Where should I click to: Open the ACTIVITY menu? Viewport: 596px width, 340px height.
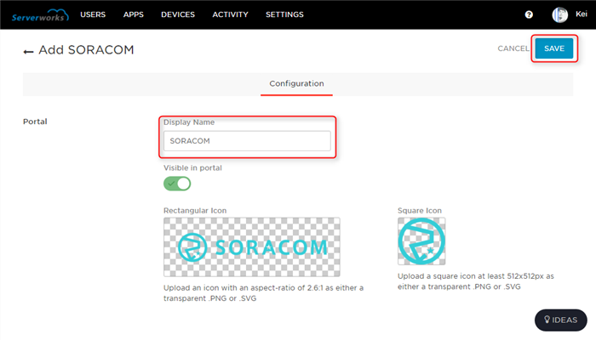click(x=231, y=14)
